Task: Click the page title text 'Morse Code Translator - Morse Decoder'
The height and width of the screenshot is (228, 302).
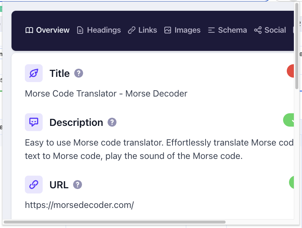Action: tap(106, 93)
